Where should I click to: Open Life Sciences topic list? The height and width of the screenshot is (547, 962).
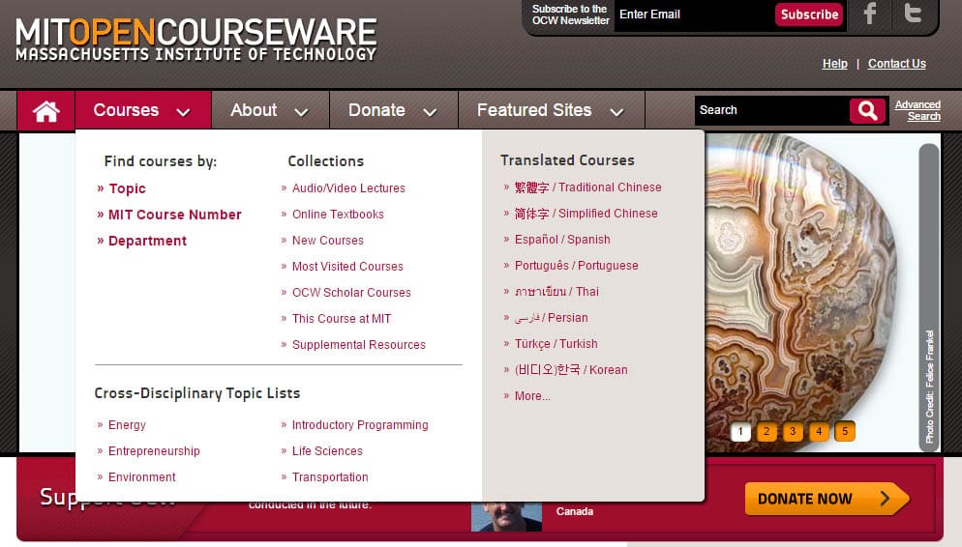327,450
